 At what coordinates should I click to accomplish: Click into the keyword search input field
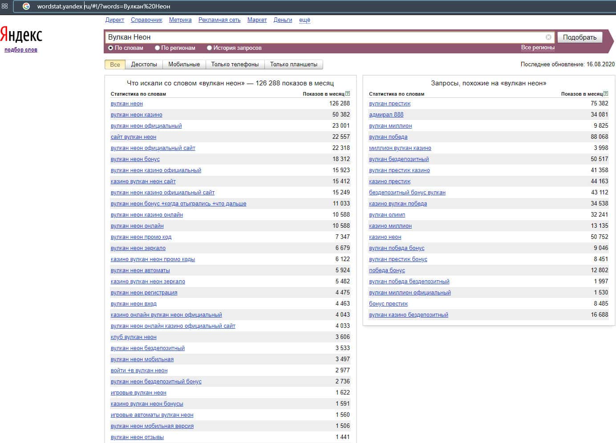point(325,37)
